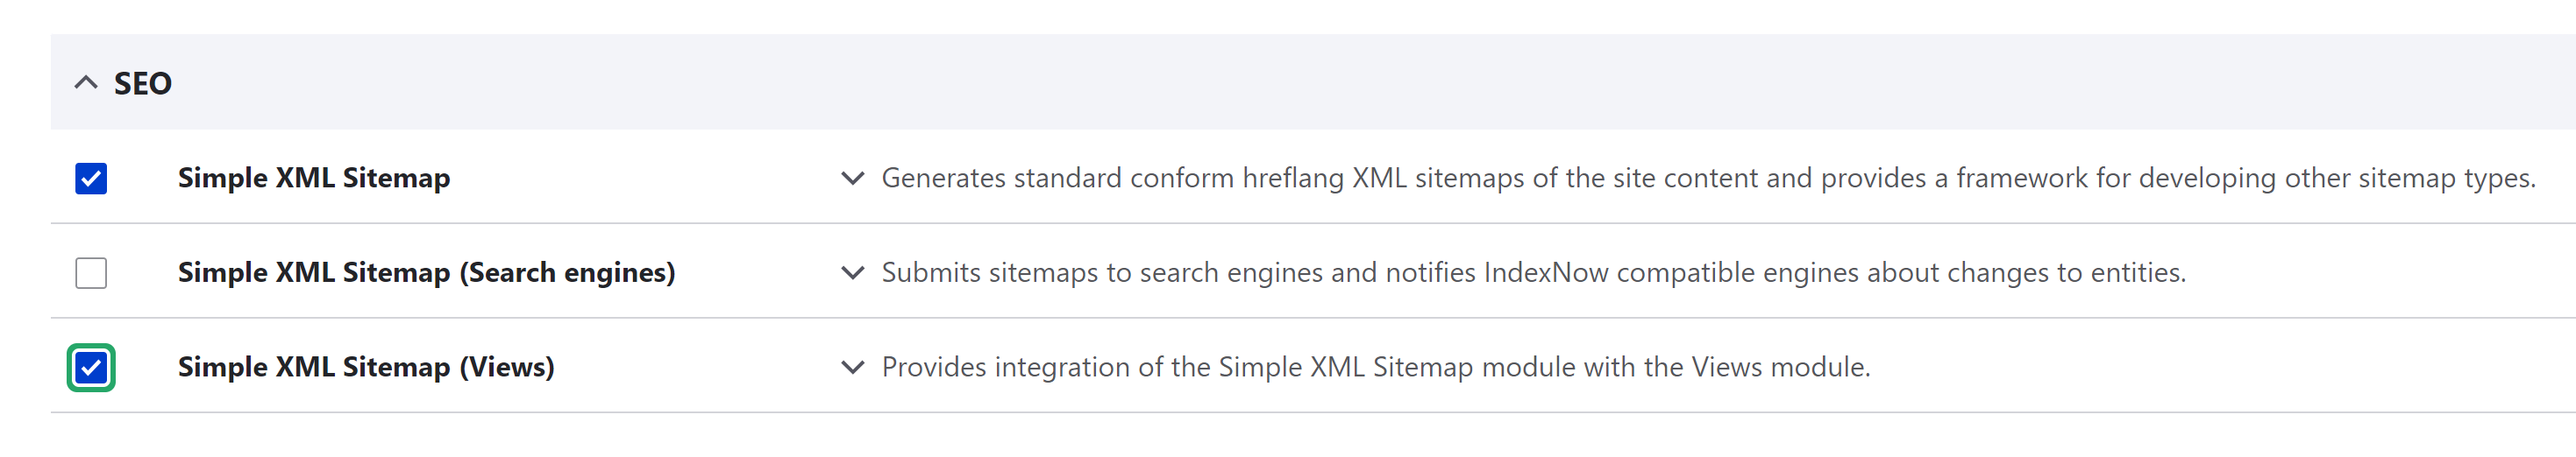Click 'IndexNow' in the Search engines description

coord(1545,272)
